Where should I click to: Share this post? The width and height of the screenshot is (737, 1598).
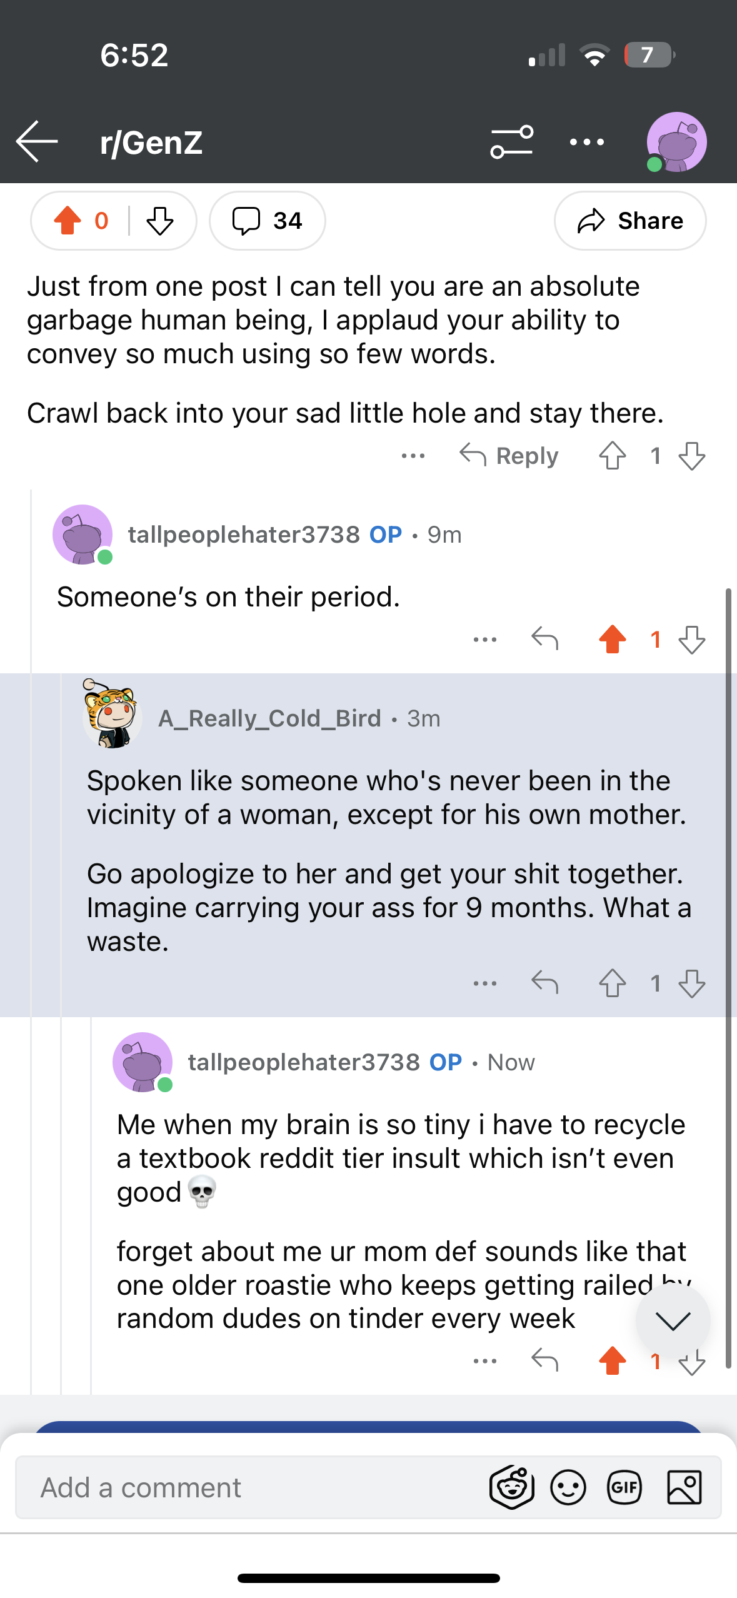pos(630,221)
